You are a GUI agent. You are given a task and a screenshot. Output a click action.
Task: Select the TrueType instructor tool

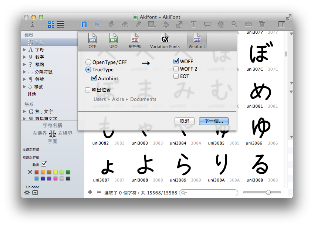click(x=262, y=24)
